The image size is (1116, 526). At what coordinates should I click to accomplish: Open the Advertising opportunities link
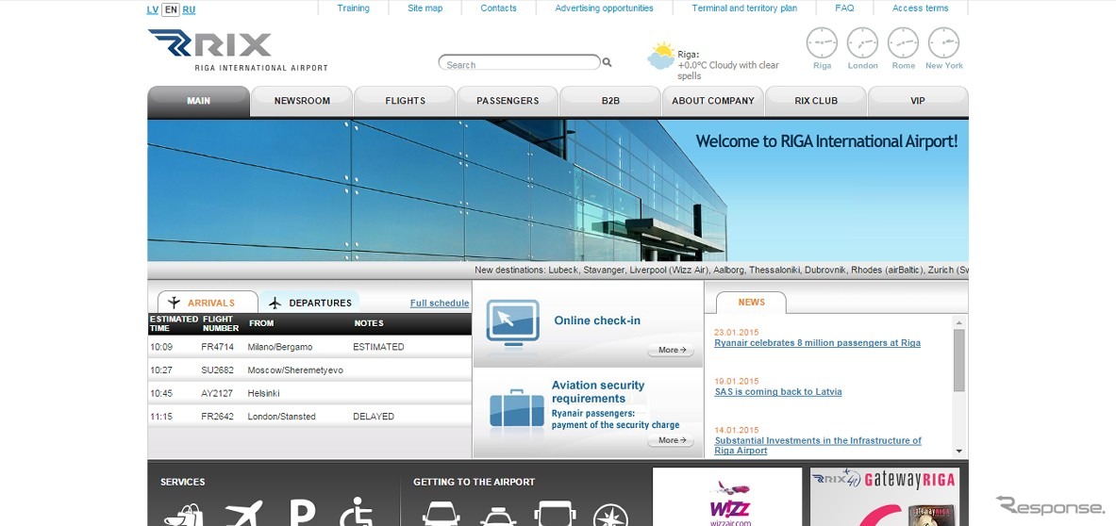coord(604,8)
